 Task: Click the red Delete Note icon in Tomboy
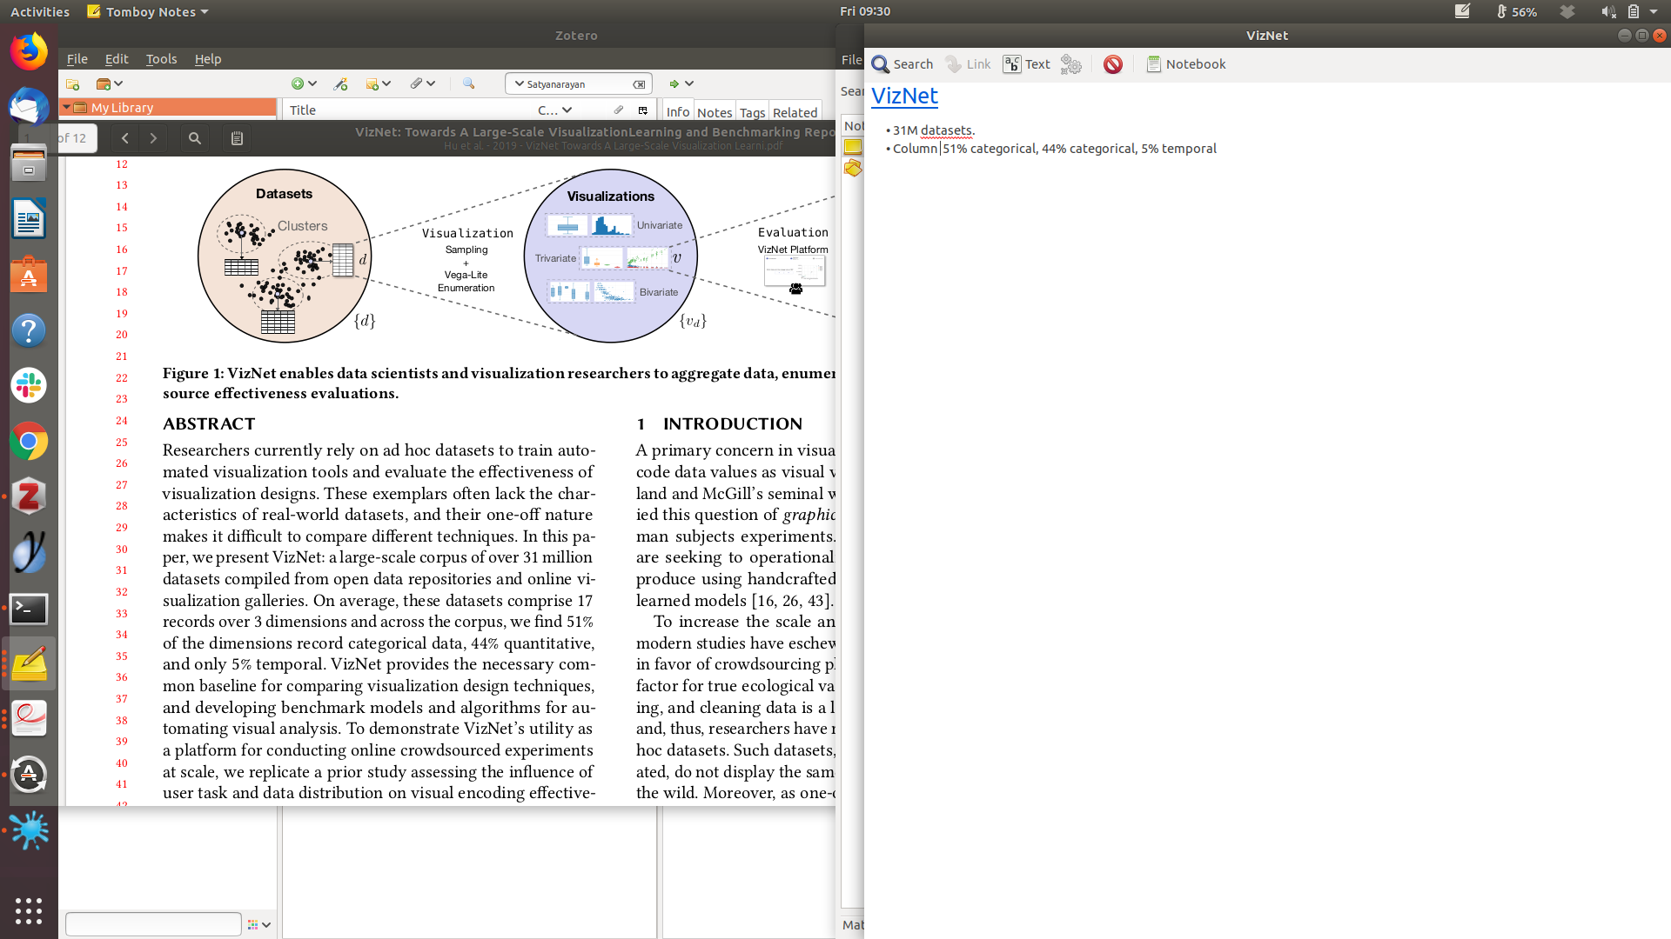1112,64
